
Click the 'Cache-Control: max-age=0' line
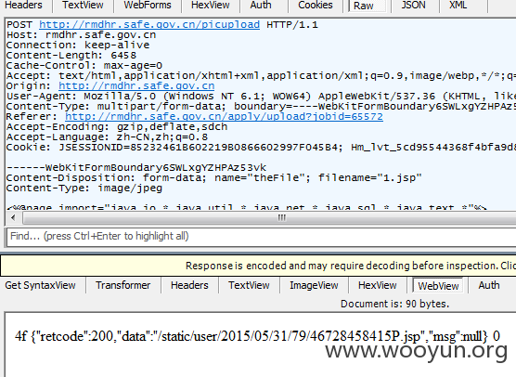pyautogui.click(x=84, y=66)
